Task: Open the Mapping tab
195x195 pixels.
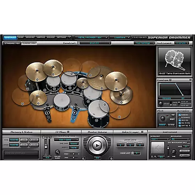Action: click(41, 37)
